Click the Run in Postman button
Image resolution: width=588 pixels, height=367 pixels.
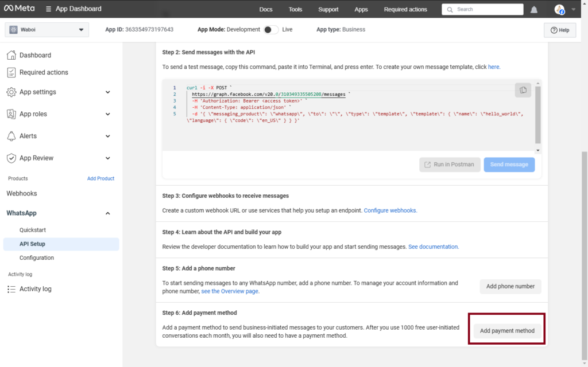pyautogui.click(x=450, y=165)
